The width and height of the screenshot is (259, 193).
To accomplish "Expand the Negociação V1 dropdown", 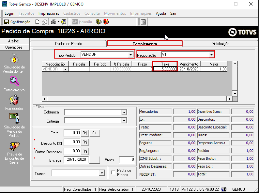I will tap(211, 54).
